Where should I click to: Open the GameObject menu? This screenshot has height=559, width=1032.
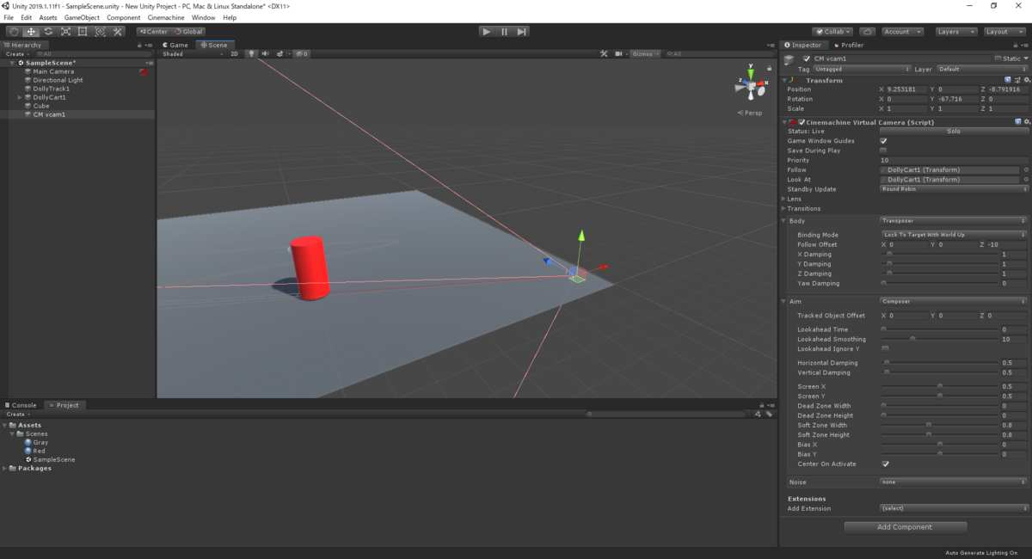pos(82,17)
